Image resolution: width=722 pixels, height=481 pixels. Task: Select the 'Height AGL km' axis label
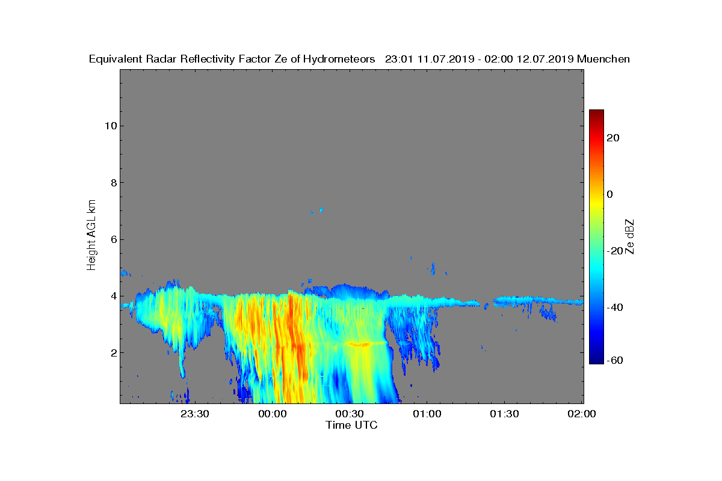tap(92, 236)
